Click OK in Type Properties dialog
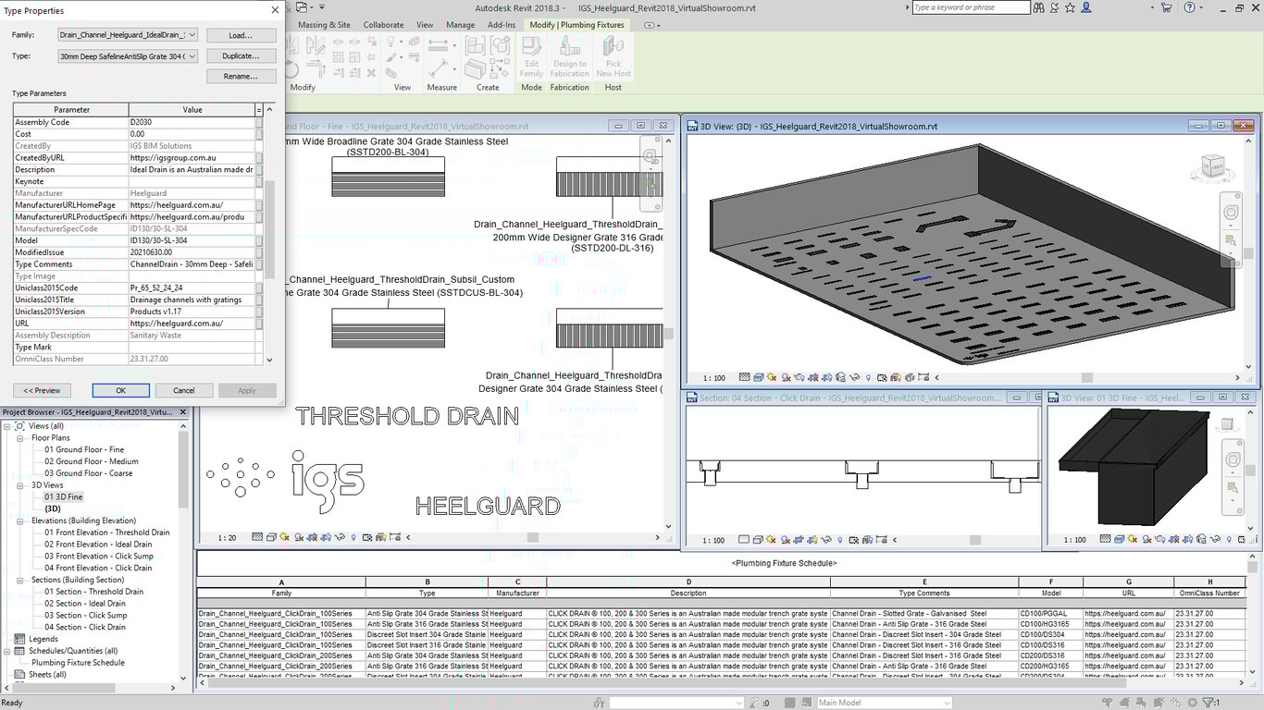The image size is (1264, 710). click(x=120, y=390)
